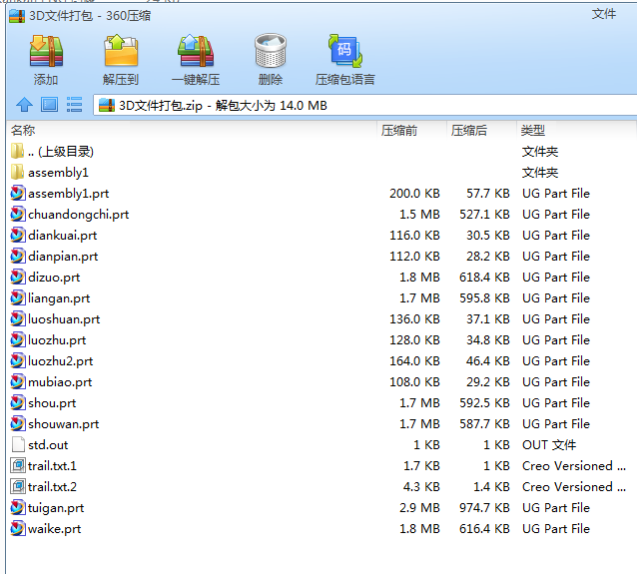637x574 pixels.
Task: Click the UG icon of waike.prt
Action: (x=17, y=528)
